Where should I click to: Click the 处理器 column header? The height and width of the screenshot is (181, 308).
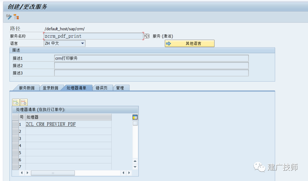pyautogui.click(x=68, y=117)
